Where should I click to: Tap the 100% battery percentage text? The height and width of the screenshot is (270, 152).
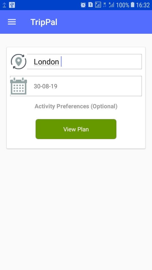tap(123, 5)
